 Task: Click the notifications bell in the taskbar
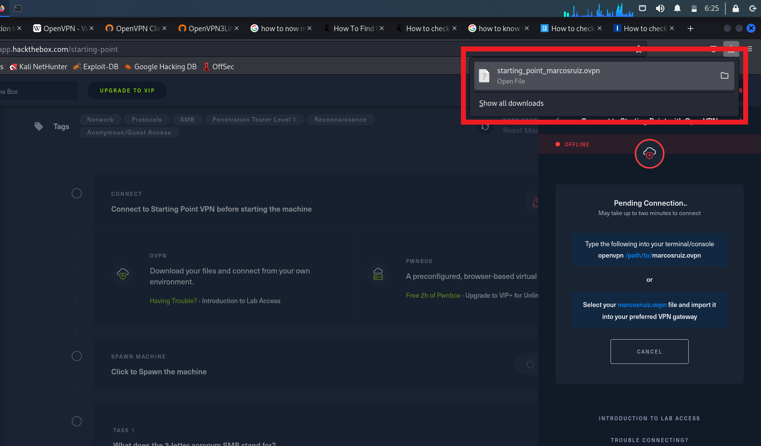click(x=677, y=8)
